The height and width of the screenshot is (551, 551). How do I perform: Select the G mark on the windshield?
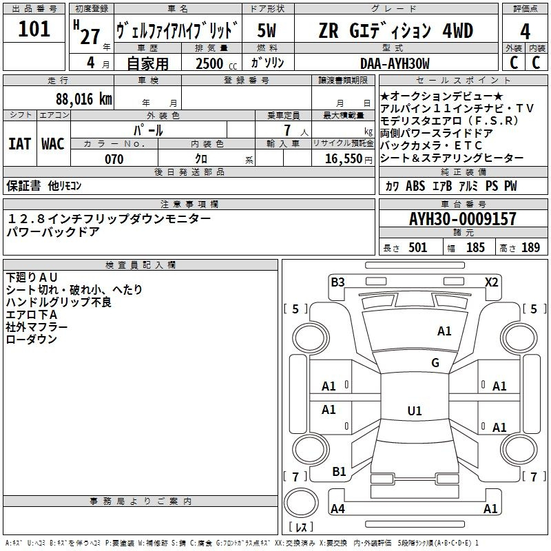(435, 363)
